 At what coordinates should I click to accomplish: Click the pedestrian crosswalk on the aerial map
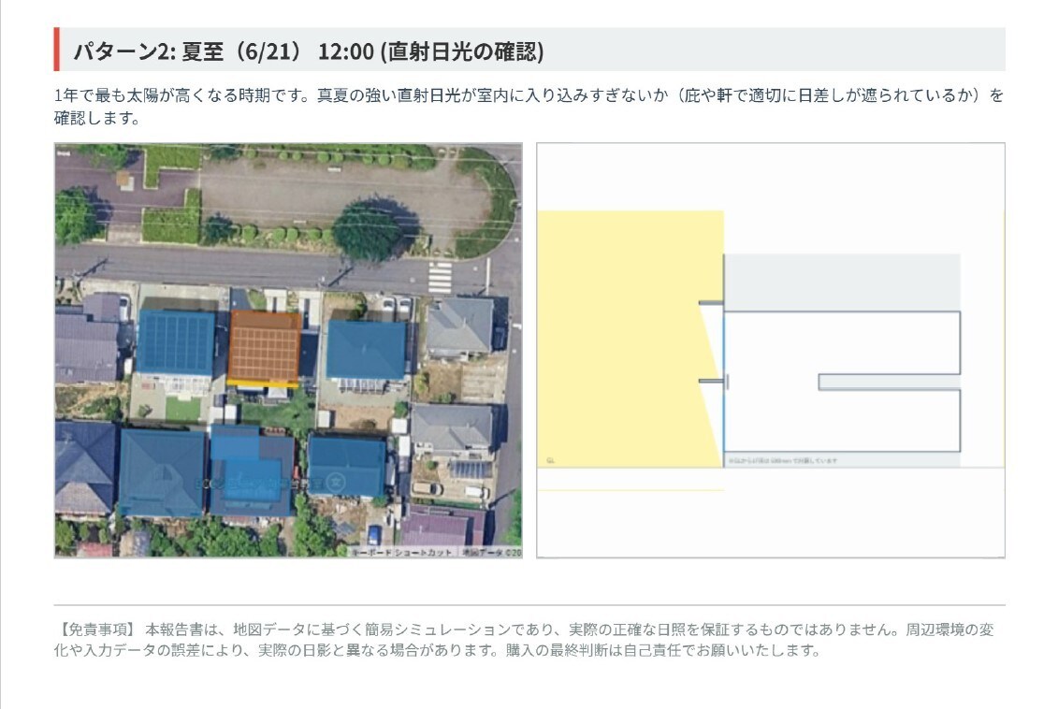pos(440,277)
